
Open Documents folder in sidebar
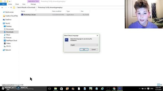coord(10,29)
